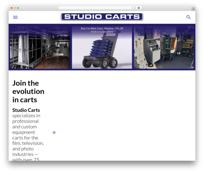Image resolution: width=204 pixels, height=173 pixels.
Task: Open the warehouse carts photo on the left
Action: [40, 47]
